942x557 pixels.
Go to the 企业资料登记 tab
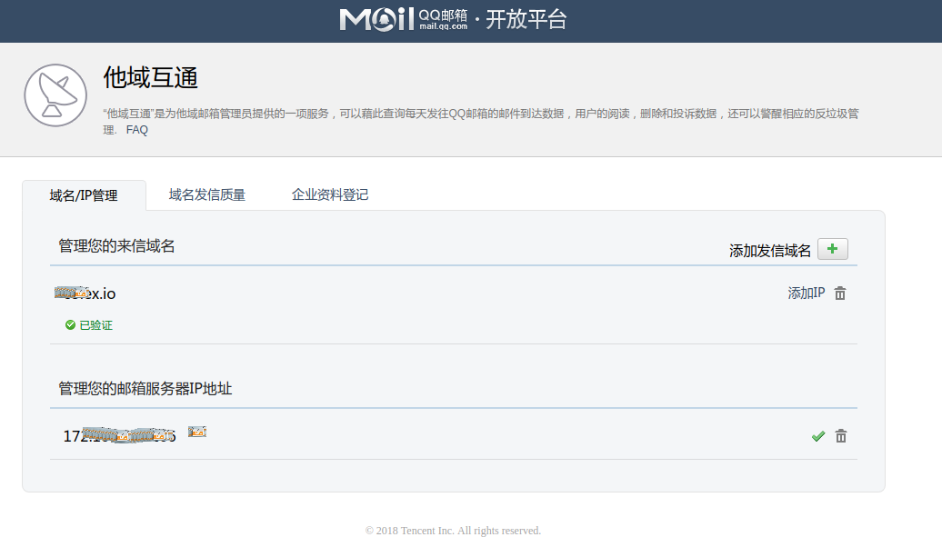pos(330,194)
